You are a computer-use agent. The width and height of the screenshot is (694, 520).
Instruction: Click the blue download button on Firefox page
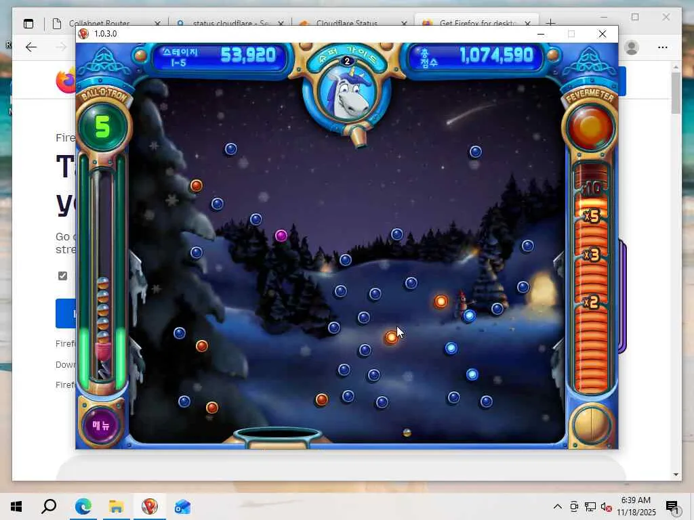(66, 313)
